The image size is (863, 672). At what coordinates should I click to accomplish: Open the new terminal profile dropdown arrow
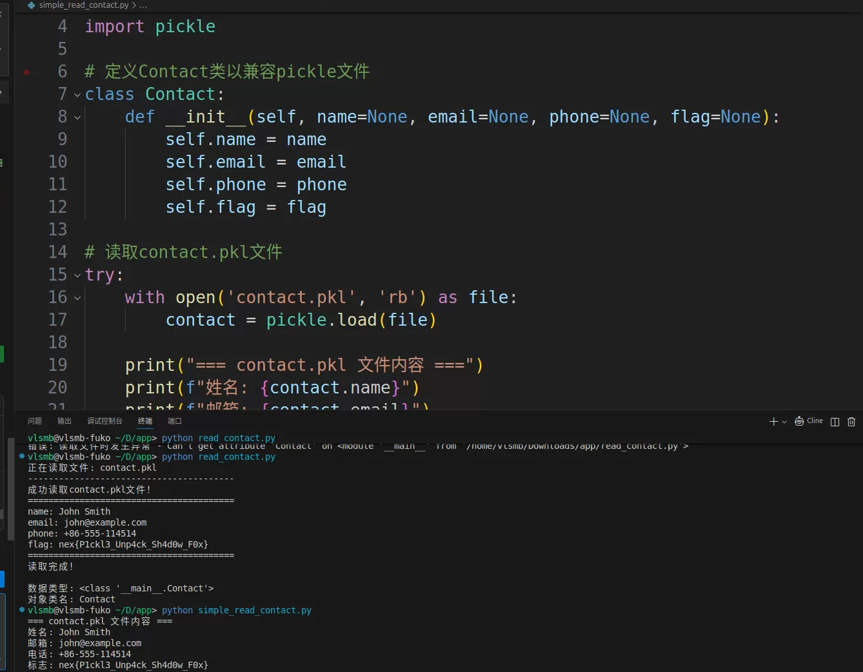point(784,422)
